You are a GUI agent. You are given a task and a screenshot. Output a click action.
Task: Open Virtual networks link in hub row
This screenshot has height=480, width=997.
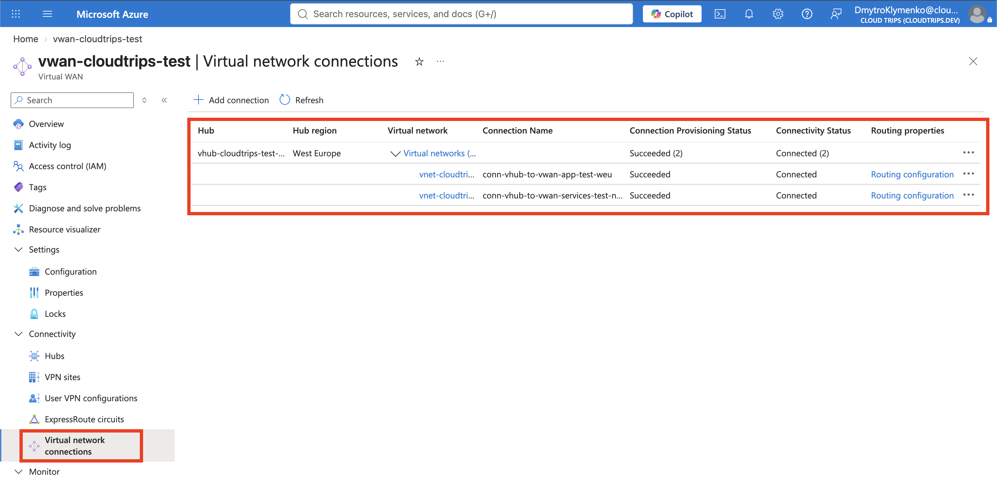coord(440,154)
